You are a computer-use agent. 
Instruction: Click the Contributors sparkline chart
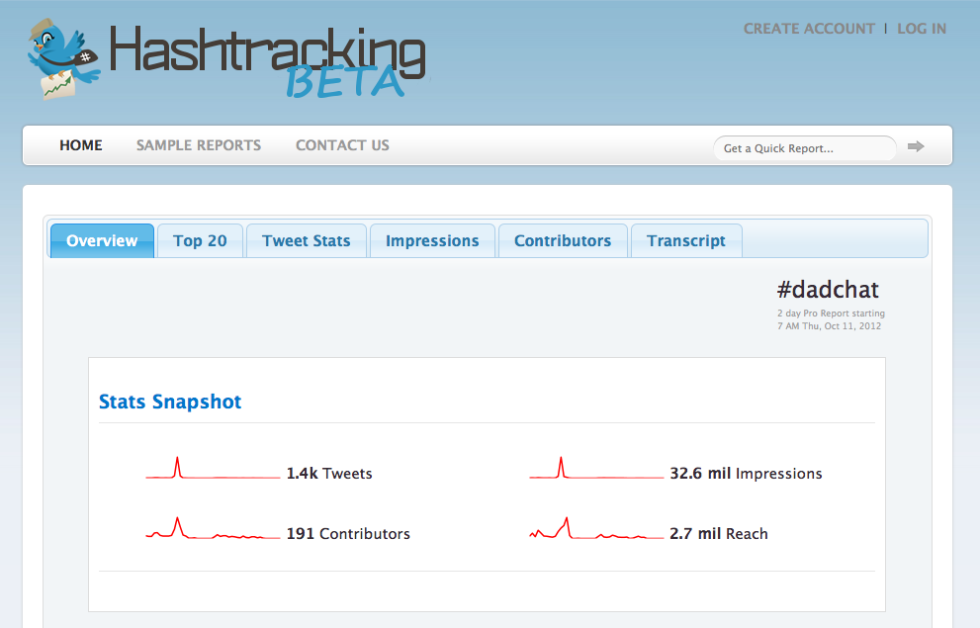214,528
